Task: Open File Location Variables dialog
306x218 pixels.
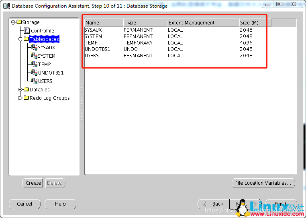Action: coord(263,183)
